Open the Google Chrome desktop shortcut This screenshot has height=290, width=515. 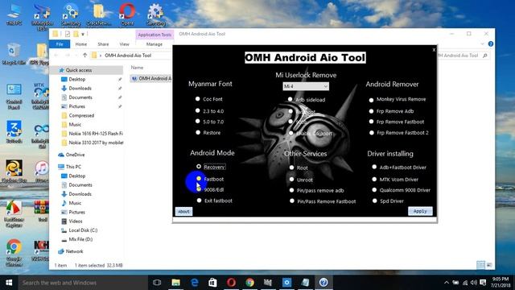point(14,252)
